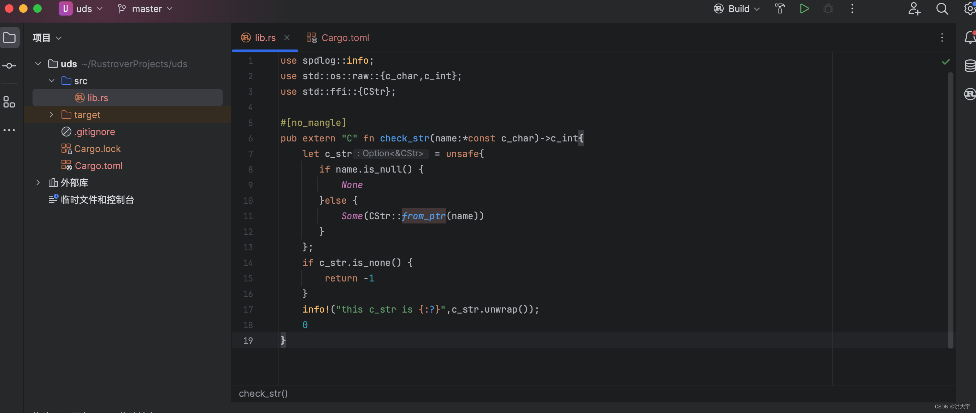Click the check_str function name on line 6
976x413 pixels.
pyautogui.click(x=404, y=138)
